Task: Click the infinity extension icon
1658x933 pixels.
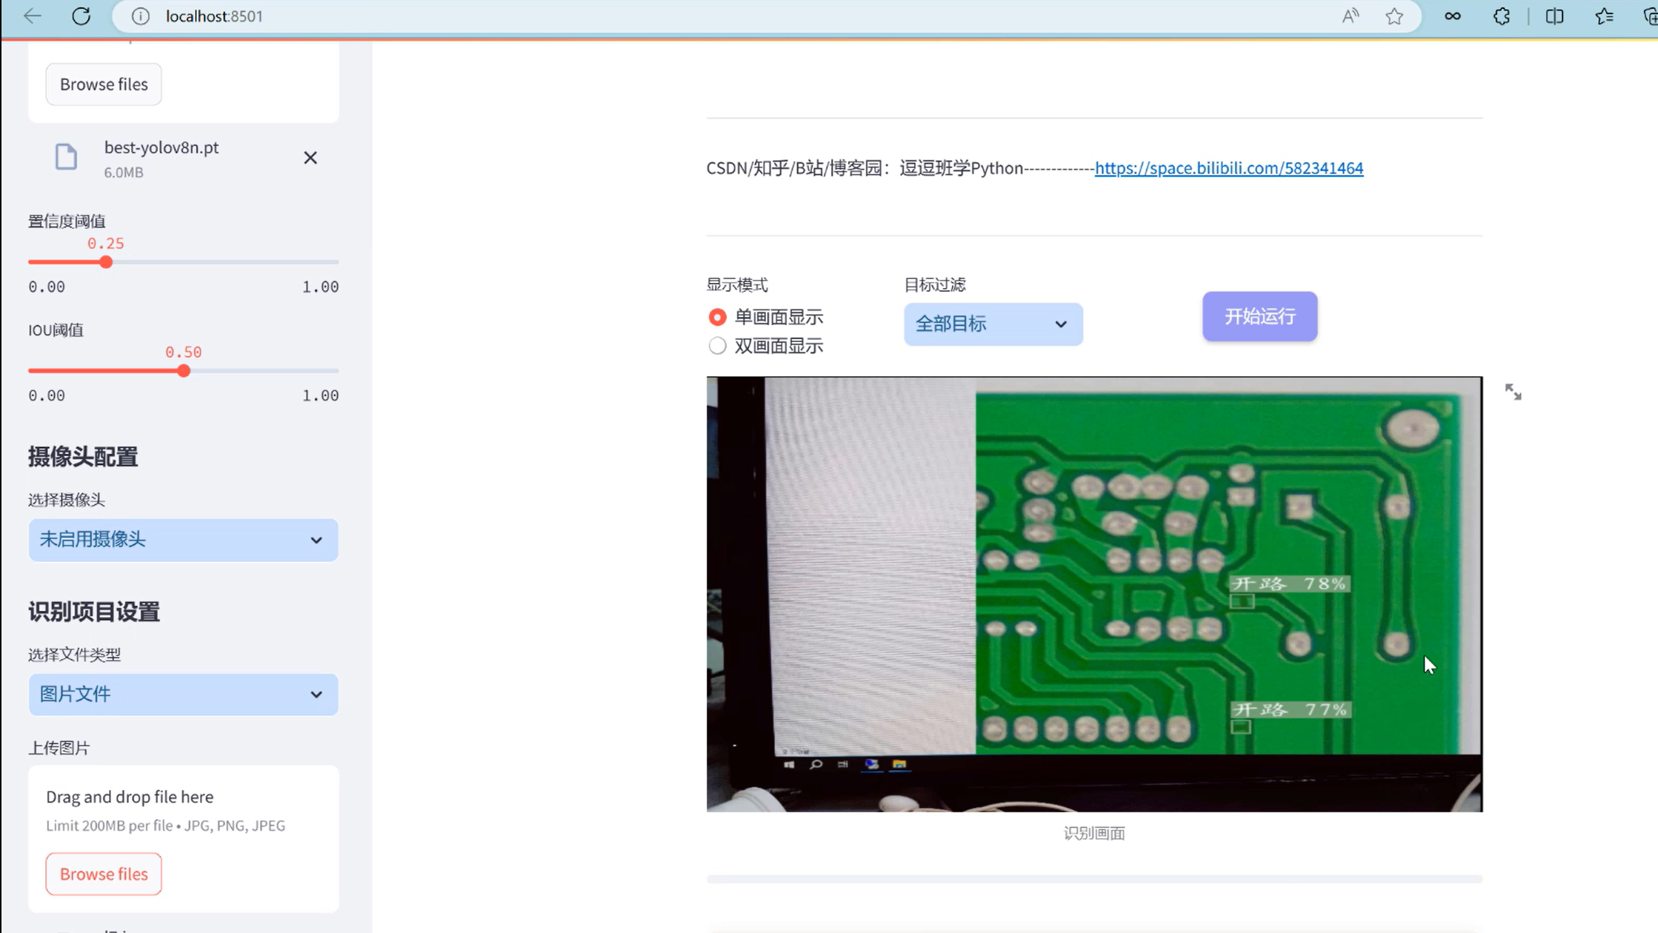Action: 1452,16
